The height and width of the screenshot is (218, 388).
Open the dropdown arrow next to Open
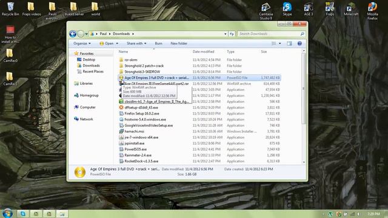[117, 44]
